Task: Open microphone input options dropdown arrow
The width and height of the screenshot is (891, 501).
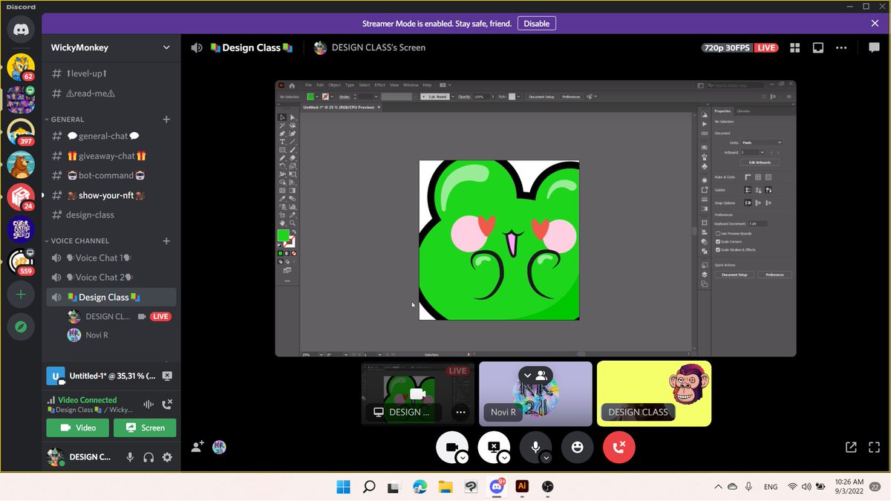Action: 546,458
